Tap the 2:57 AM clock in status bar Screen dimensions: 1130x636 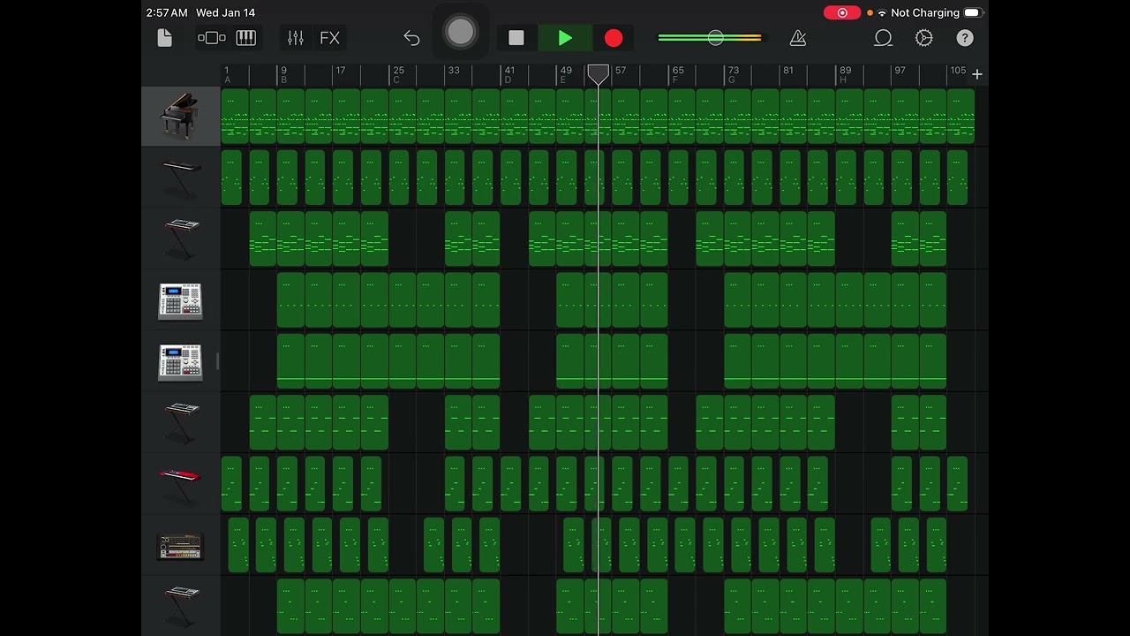tap(167, 13)
